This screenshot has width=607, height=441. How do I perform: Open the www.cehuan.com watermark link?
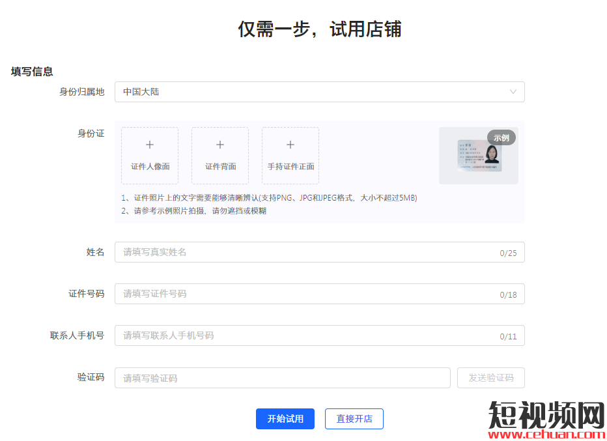point(546,434)
